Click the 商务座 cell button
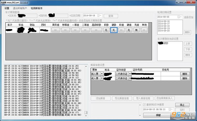 tap(56, 30)
